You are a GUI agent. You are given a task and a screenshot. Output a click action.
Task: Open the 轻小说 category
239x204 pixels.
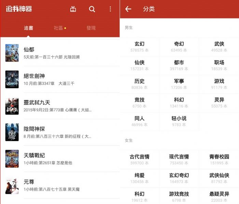(179, 121)
